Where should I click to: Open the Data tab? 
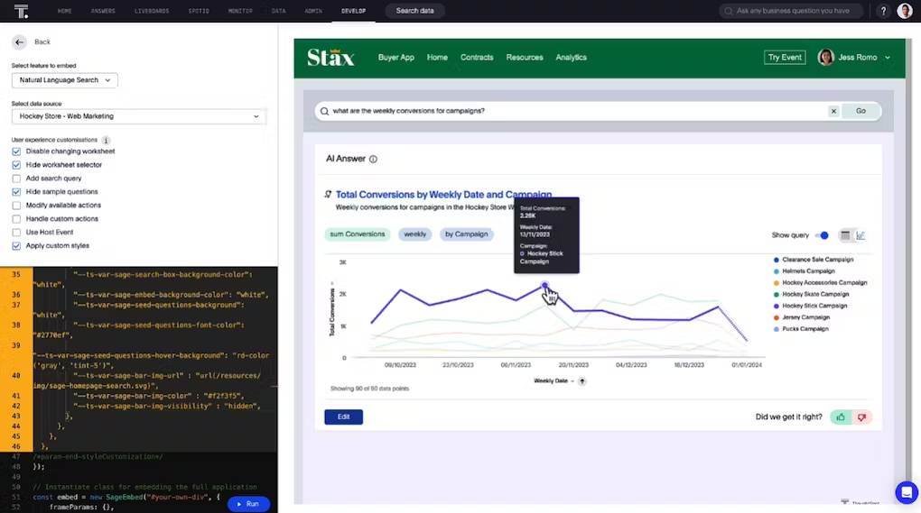pos(278,11)
